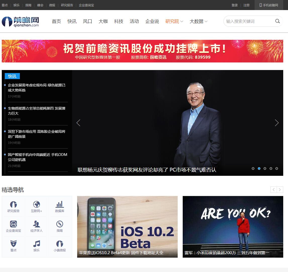
Task: Select first carousel dot indicator
Action: point(253,168)
